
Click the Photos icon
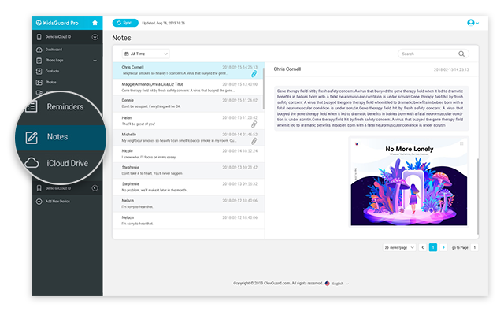(39, 82)
